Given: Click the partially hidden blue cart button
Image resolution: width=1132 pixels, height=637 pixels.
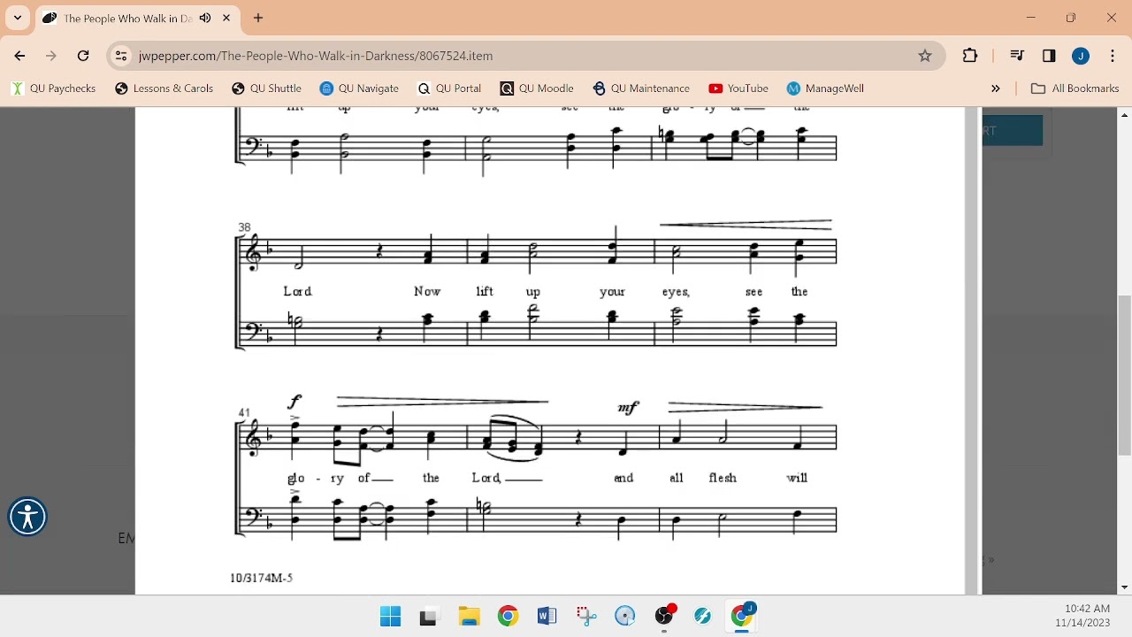Looking at the screenshot, I should (x=1013, y=130).
